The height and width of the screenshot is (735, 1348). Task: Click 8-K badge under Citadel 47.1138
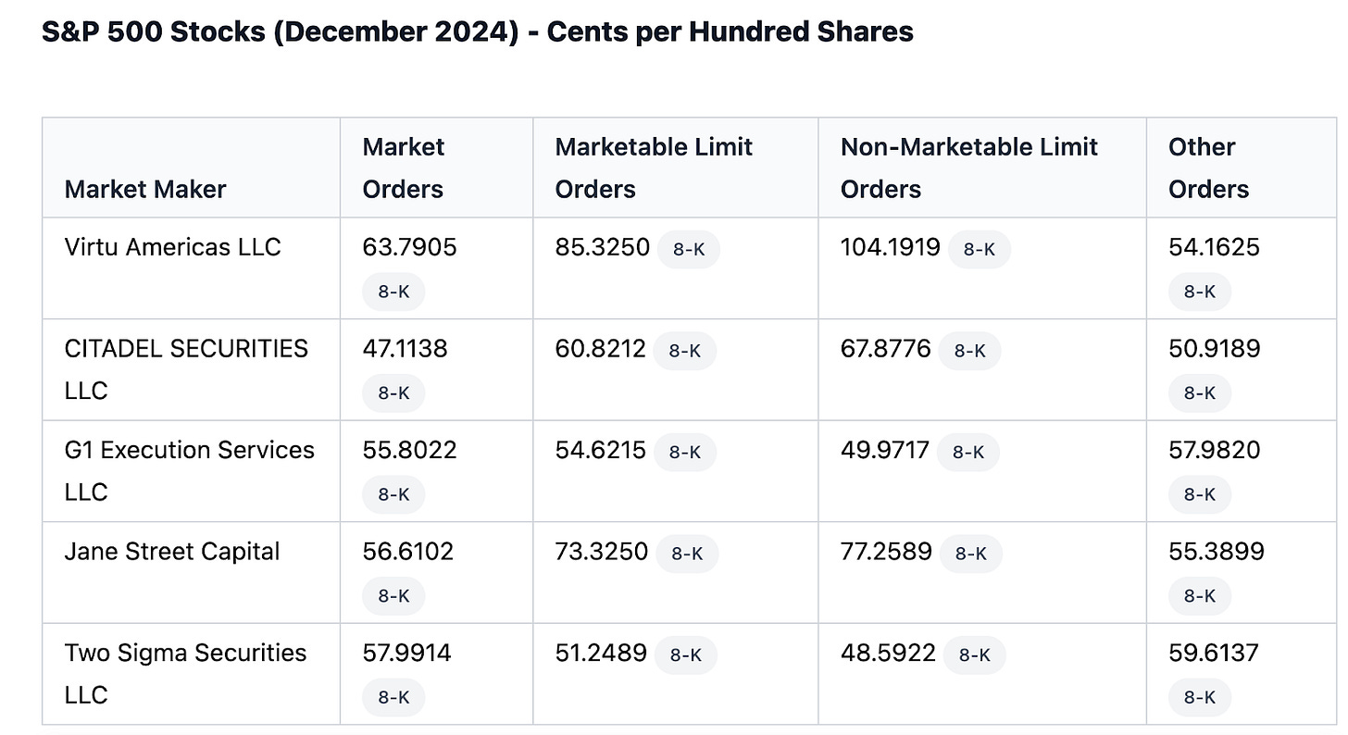point(393,393)
